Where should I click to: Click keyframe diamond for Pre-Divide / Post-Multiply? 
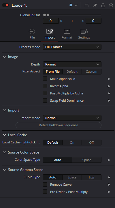[x=109, y=192]
